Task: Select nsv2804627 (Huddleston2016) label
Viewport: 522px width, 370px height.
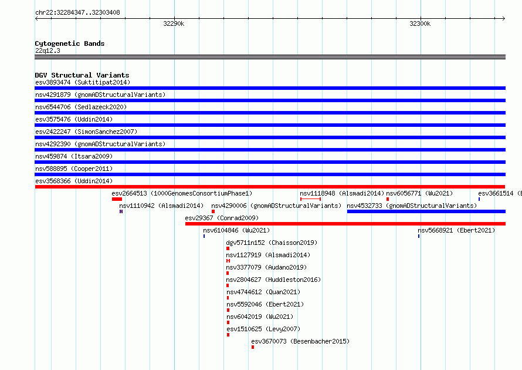Action: click(x=273, y=280)
